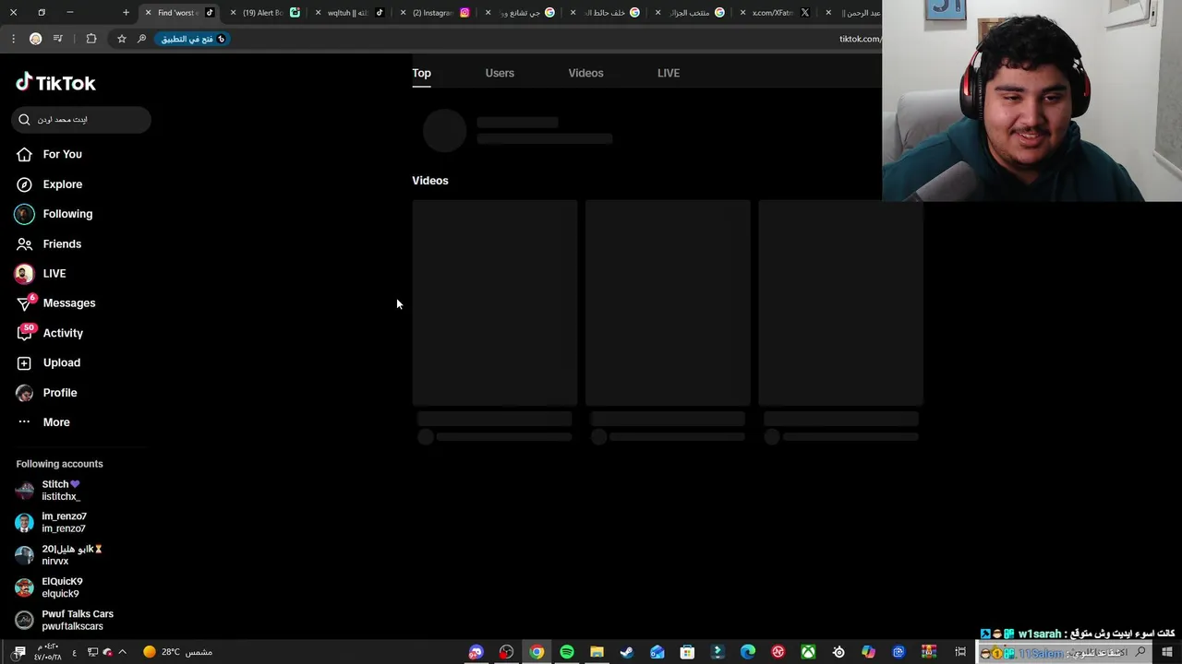
Task: Expand the system tray hidden icons chevron
Action: pyautogui.click(x=122, y=652)
